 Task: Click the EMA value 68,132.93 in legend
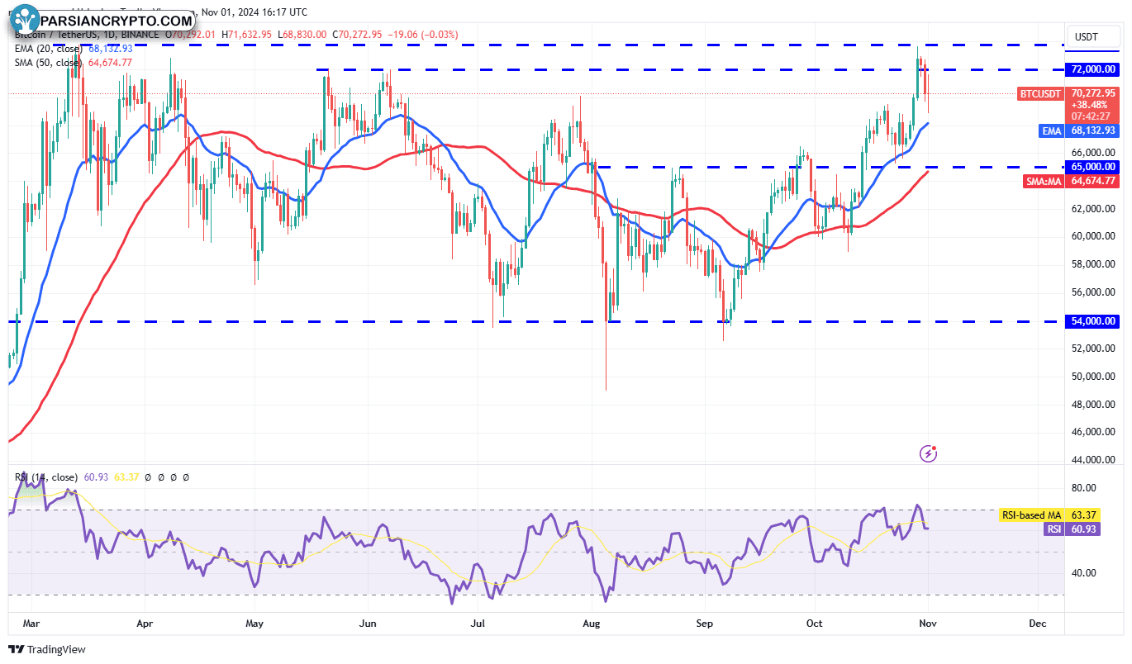coord(111,49)
